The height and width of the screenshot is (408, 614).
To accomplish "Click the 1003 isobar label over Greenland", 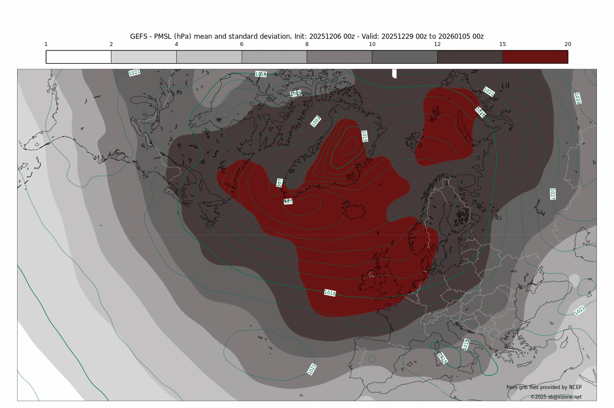I will tap(316, 121).
